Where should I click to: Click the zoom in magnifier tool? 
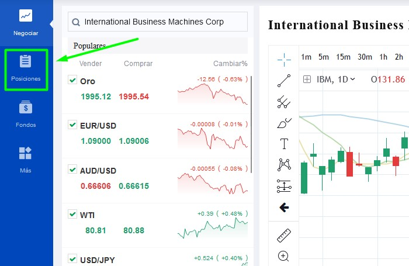coord(284,256)
